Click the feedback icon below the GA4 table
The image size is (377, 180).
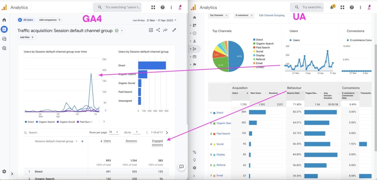click(181, 167)
